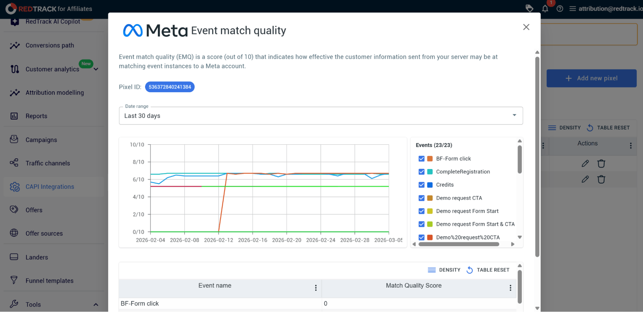This screenshot has width=643, height=312.
Task: Toggle the CompleteRegistration event checkbox
Action: tap(421, 172)
